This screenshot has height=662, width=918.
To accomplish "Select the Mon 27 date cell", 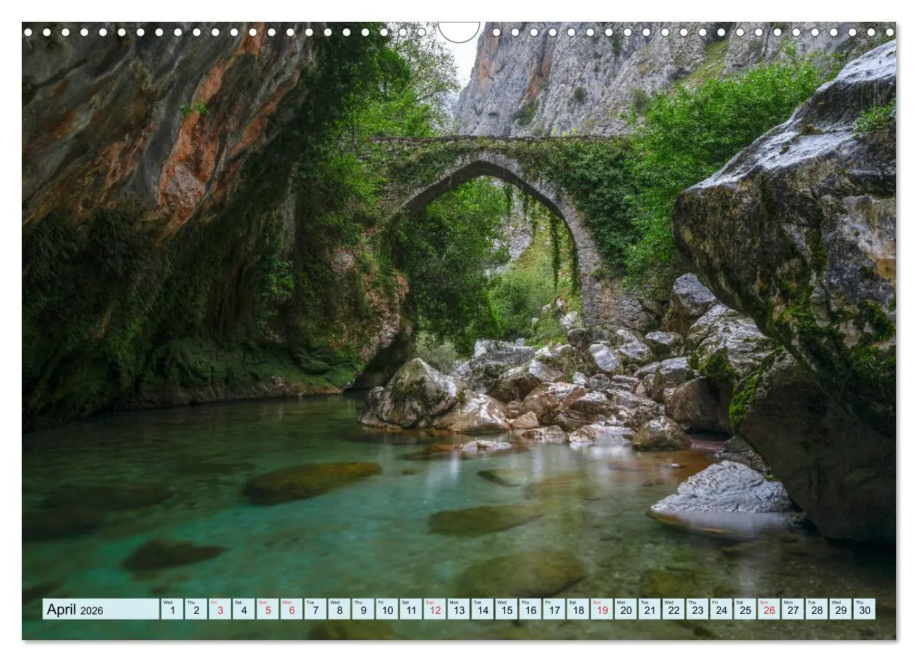I will (793, 610).
